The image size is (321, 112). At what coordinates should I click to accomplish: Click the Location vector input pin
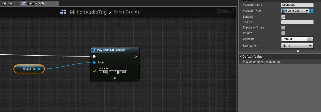coord(94,71)
